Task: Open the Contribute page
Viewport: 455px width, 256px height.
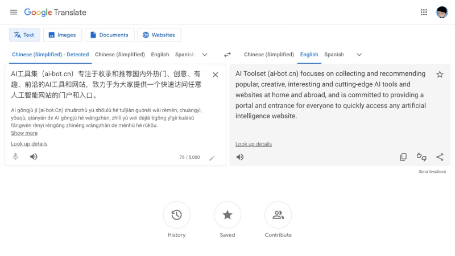Action: point(278,215)
